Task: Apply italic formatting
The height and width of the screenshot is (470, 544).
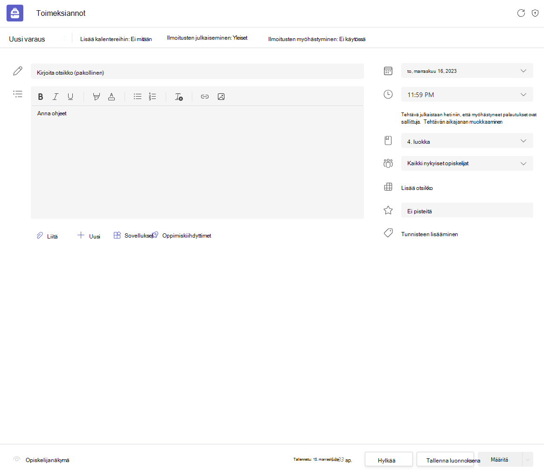Action: pos(56,97)
